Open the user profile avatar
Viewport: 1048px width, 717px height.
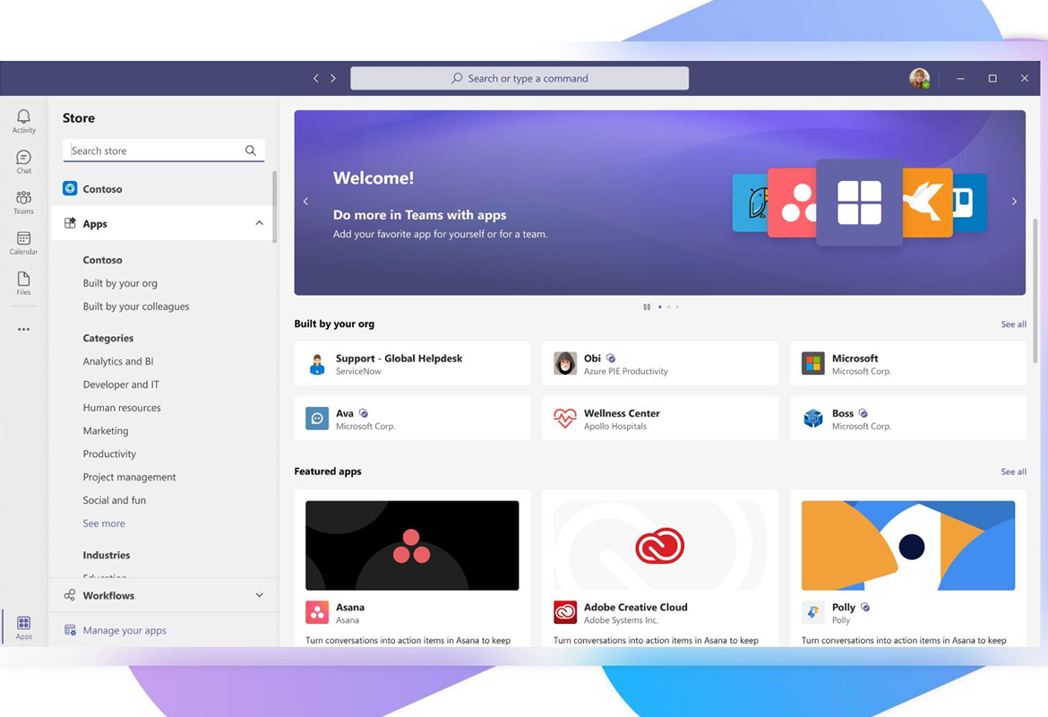(x=920, y=78)
